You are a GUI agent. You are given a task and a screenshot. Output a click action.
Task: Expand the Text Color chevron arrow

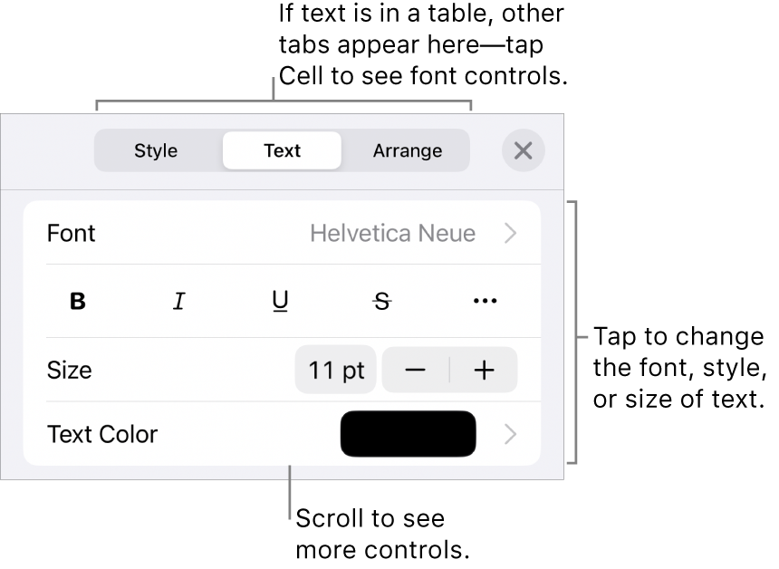[511, 434]
